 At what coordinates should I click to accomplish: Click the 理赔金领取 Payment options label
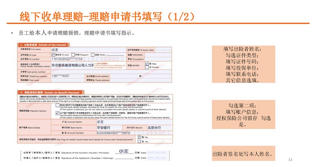tap(33, 111)
